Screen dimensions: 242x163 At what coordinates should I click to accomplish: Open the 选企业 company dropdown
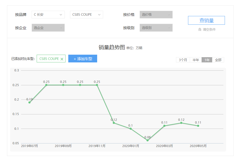pyautogui.click(x=48, y=28)
